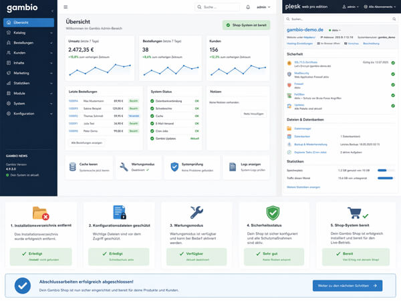Click the Shop-System bereit cart icon
This screenshot has height=301, width=401.
click(x=354, y=213)
